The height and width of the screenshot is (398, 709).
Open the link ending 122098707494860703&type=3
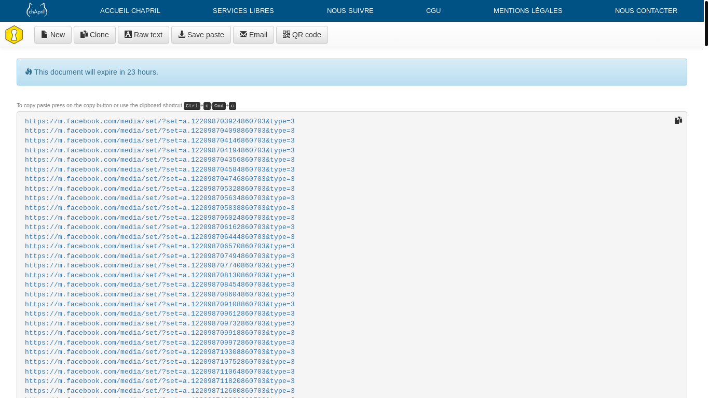click(160, 256)
